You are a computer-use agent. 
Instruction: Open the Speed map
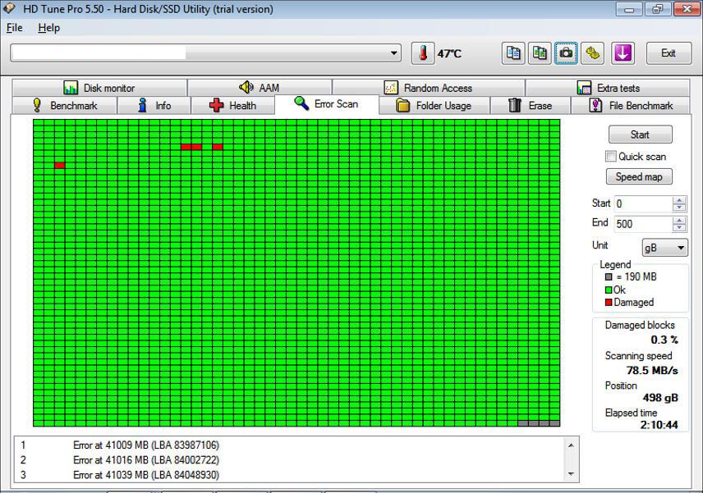pyautogui.click(x=639, y=177)
